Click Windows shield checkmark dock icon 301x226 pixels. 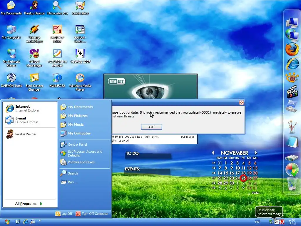point(292,169)
